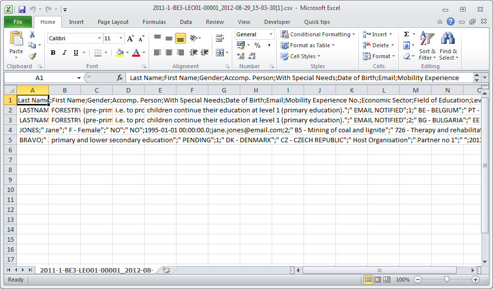The height and width of the screenshot is (289, 493).
Task: Click the Undo icon in Quick Access toolbar
Action: (32, 9)
